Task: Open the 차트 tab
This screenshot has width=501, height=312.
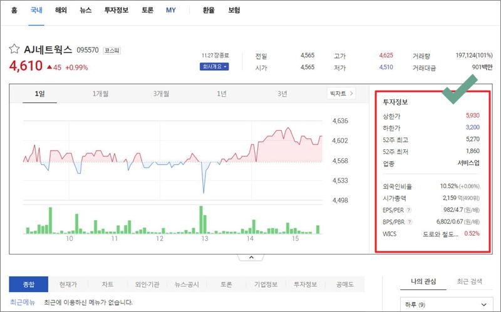Action: point(108,284)
